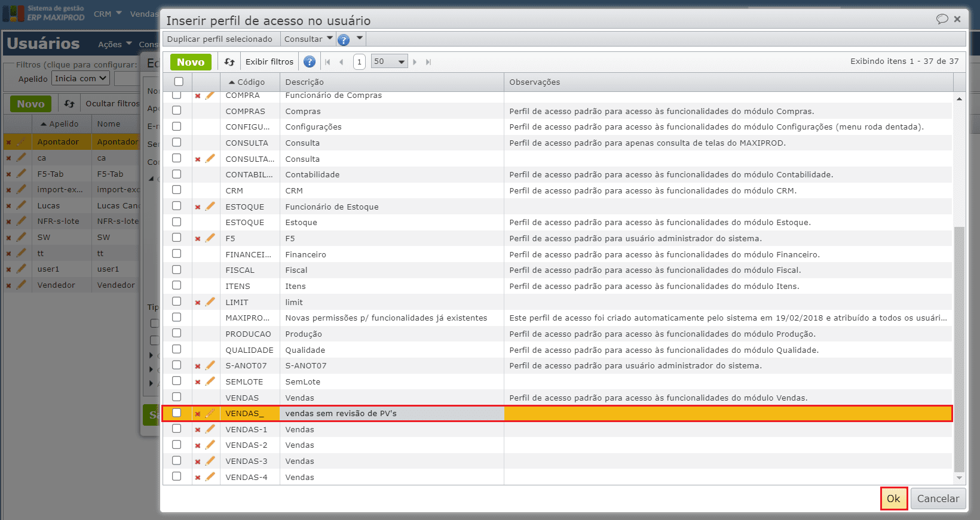Edit user Lucas in the Usuários list
This screenshot has height=520, width=980.
[x=22, y=205]
